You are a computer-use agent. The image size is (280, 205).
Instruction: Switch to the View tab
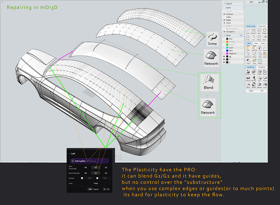coord(256,43)
